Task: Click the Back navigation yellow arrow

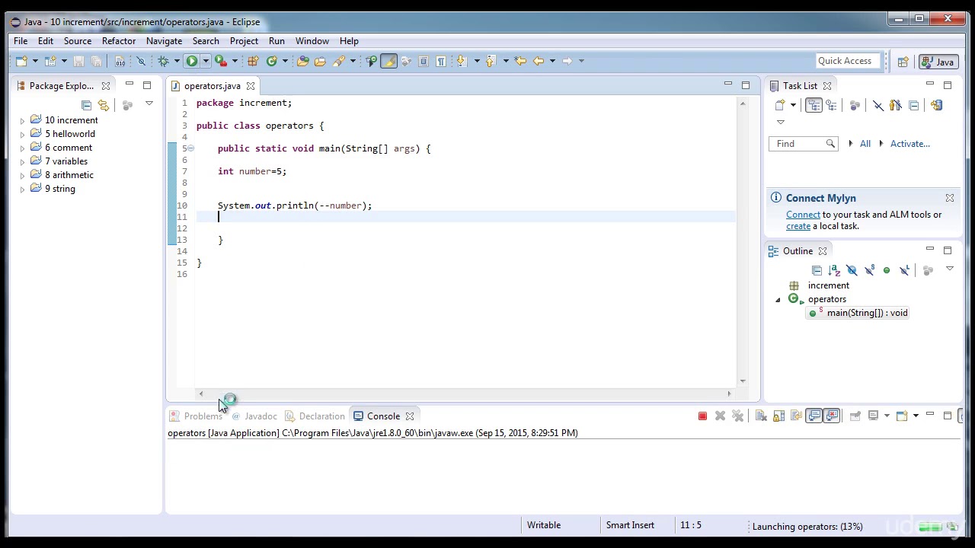Action: point(539,61)
